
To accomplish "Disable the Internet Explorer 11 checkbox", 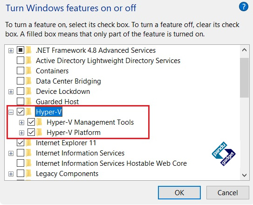I will pyautogui.click(x=21, y=143).
